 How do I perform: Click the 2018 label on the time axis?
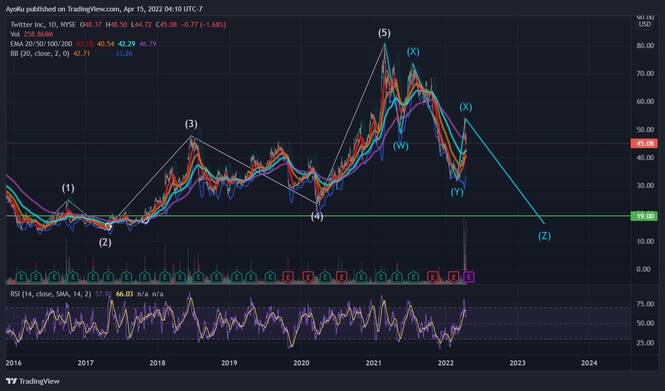[157, 363]
